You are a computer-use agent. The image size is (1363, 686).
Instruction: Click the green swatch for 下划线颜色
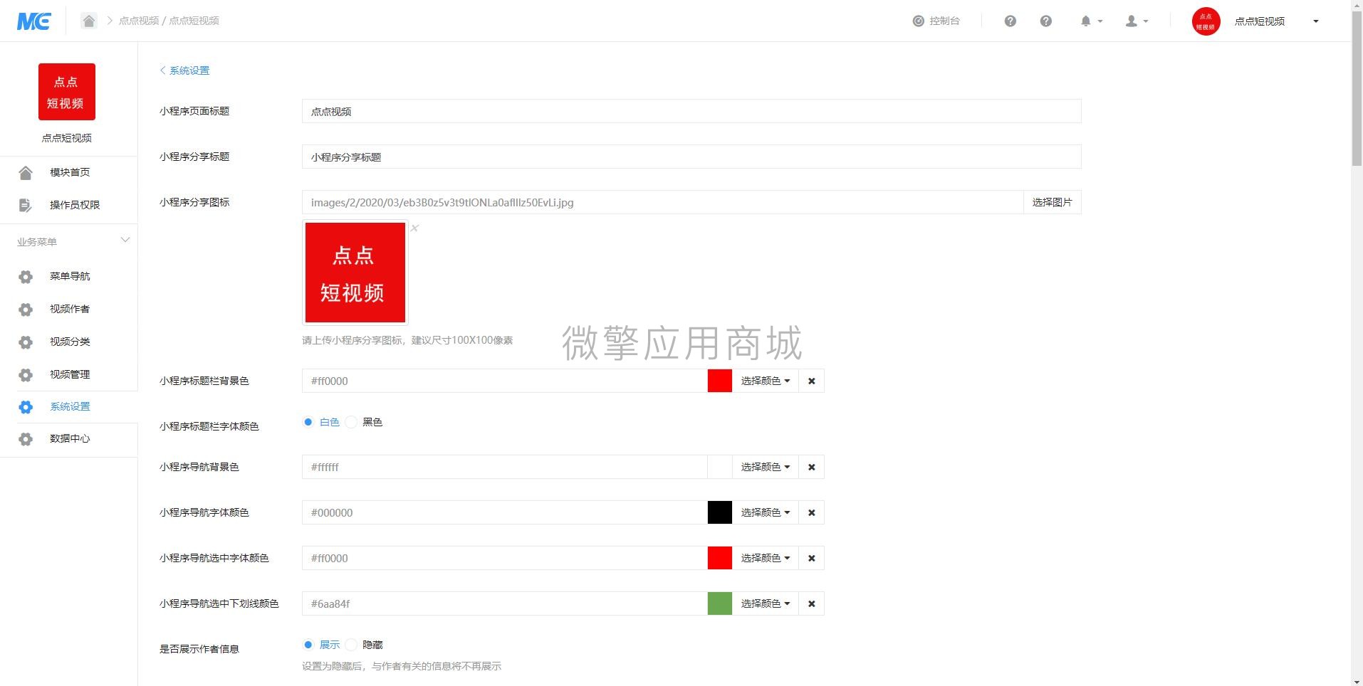pyautogui.click(x=720, y=603)
